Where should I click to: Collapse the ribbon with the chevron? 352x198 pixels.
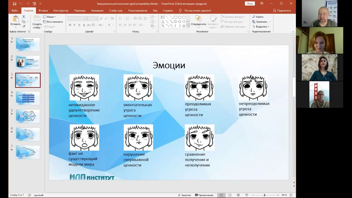[293, 32]
